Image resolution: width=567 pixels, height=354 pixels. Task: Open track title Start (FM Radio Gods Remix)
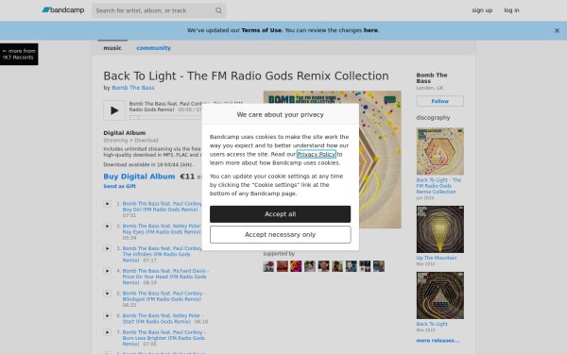point(163,318)
